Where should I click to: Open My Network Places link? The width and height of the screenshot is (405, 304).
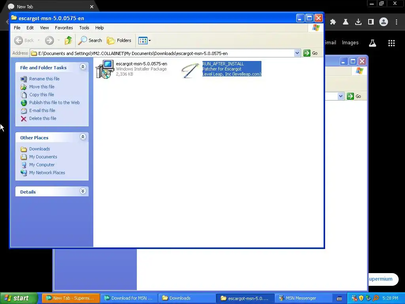47,173
